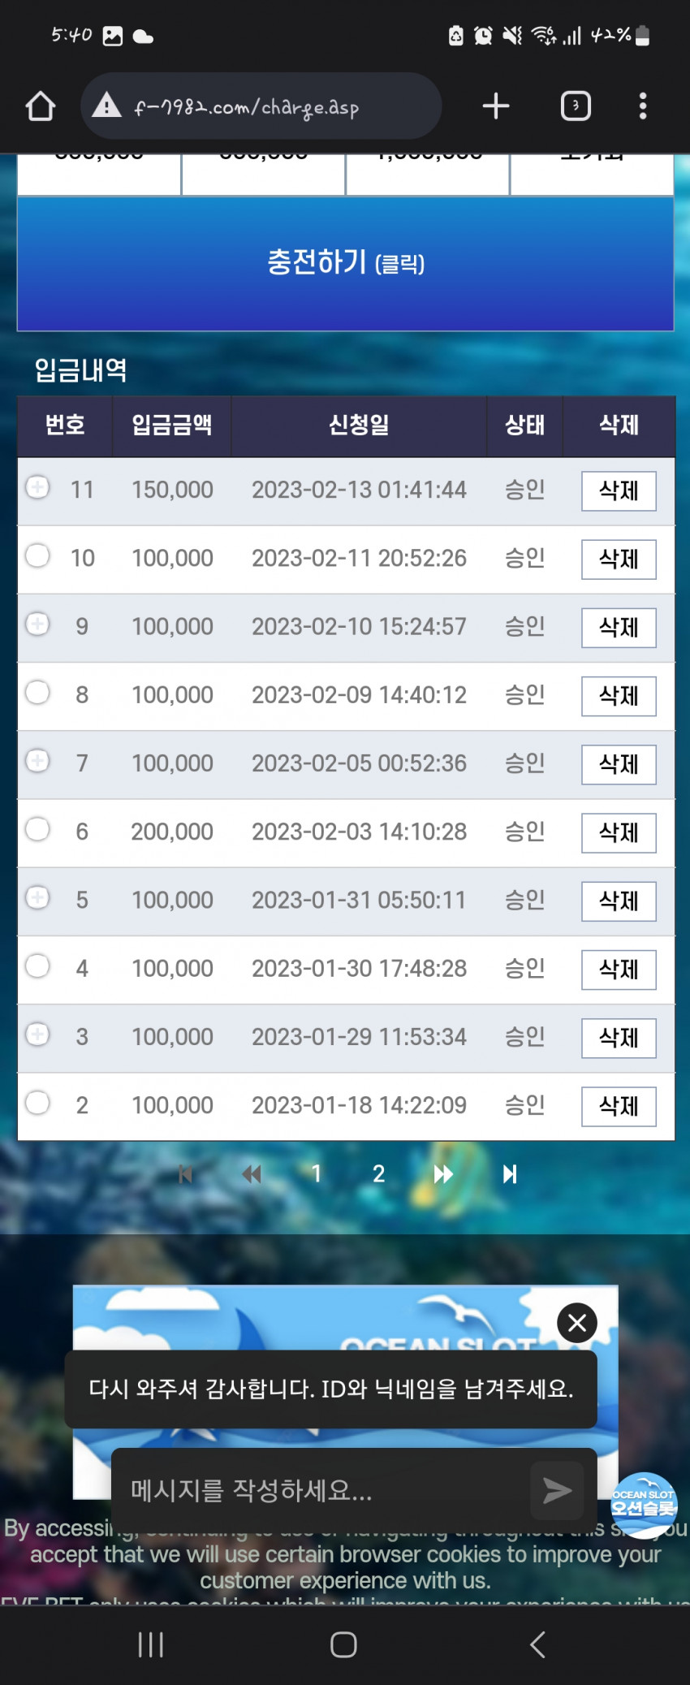Delete deposit entry number 7
Image resolution: width=690 pixels, height=1685 pixels.
click(x=619, y=764)
